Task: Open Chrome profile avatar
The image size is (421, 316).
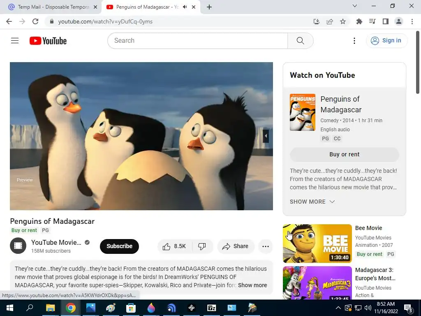Action: click(399, 21)
